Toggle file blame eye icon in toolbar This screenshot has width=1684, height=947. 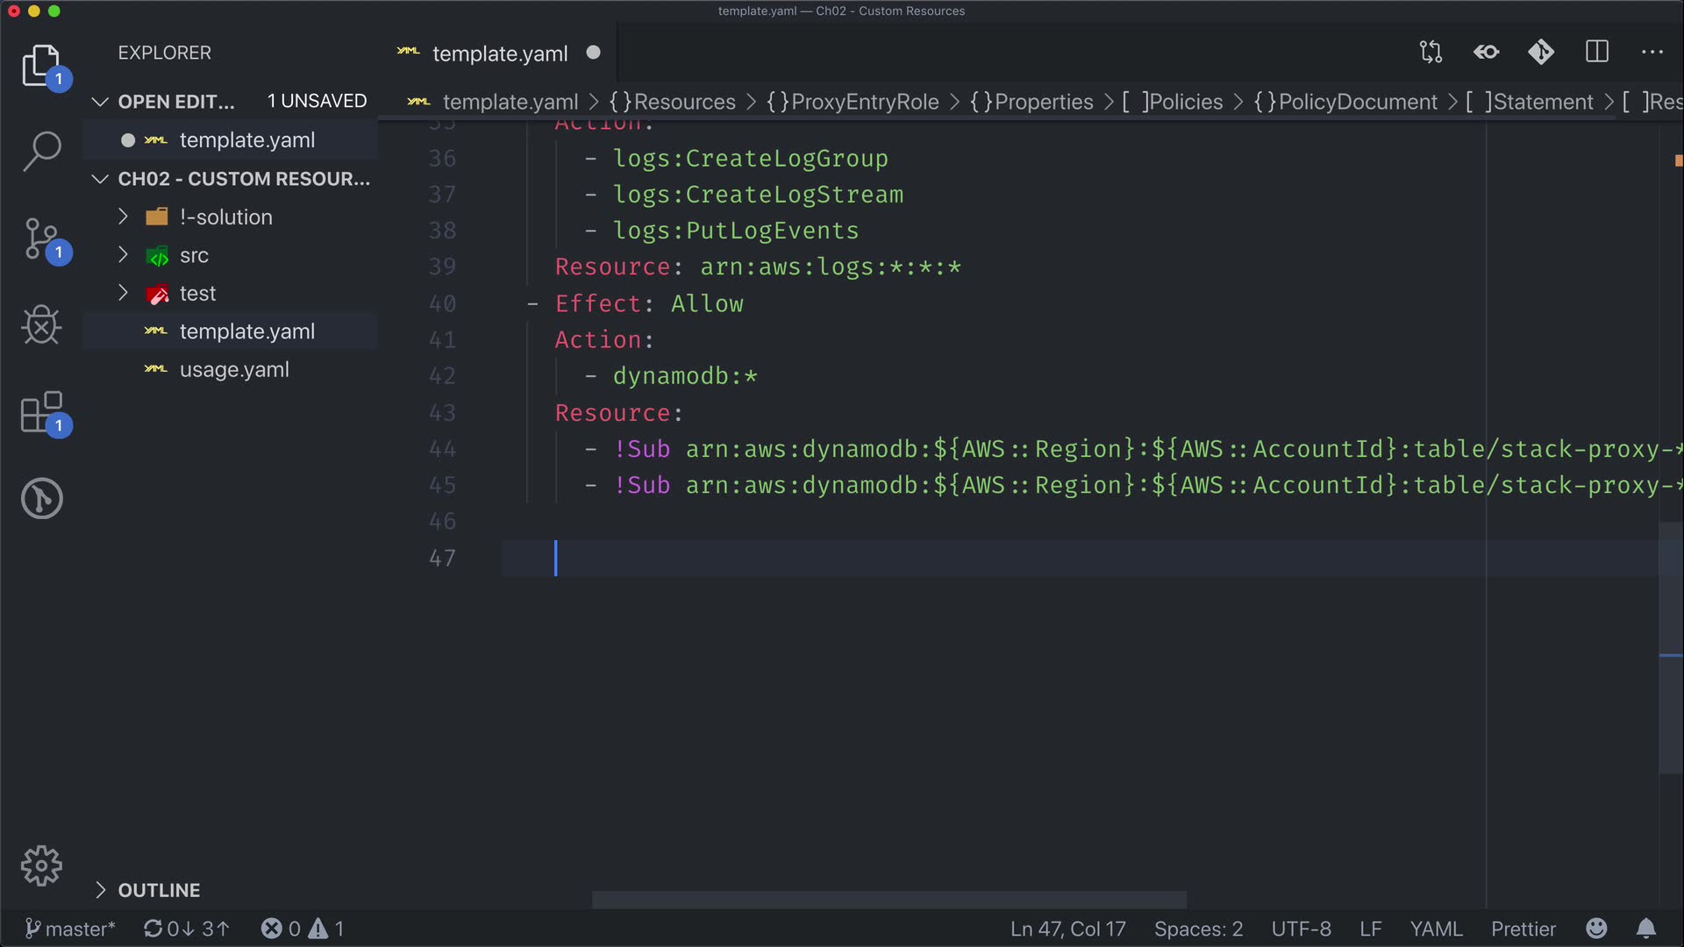pyautogui.click(x=1486, y=53)
